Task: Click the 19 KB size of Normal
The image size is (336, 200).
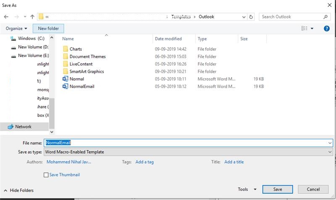Action: point(259,79)
